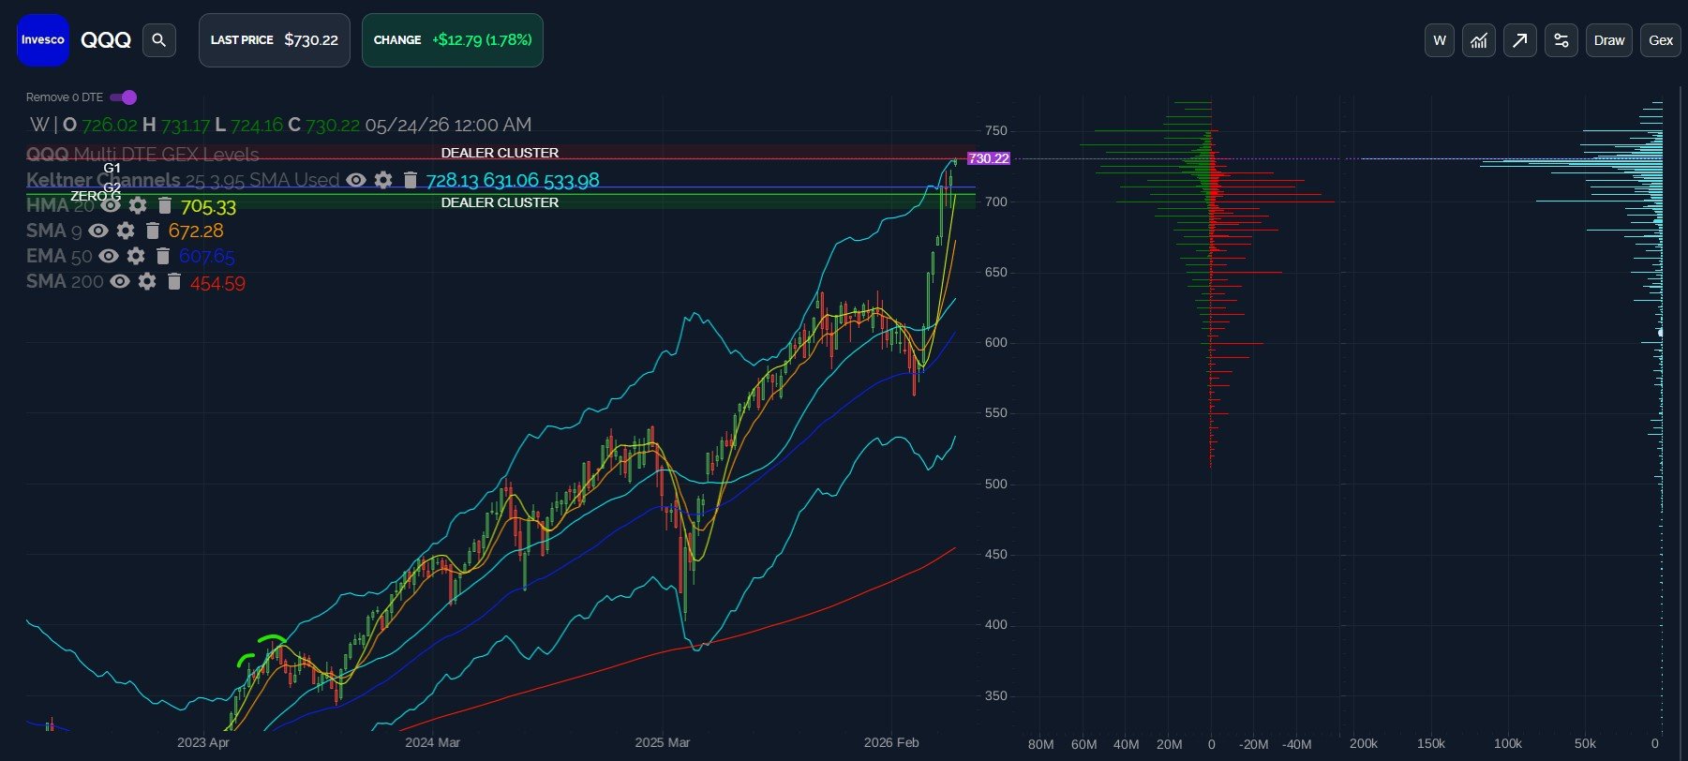Hide the SMA 200 indicator
1688x761 pixels.
pyautogui.click(x=120, y=281)
